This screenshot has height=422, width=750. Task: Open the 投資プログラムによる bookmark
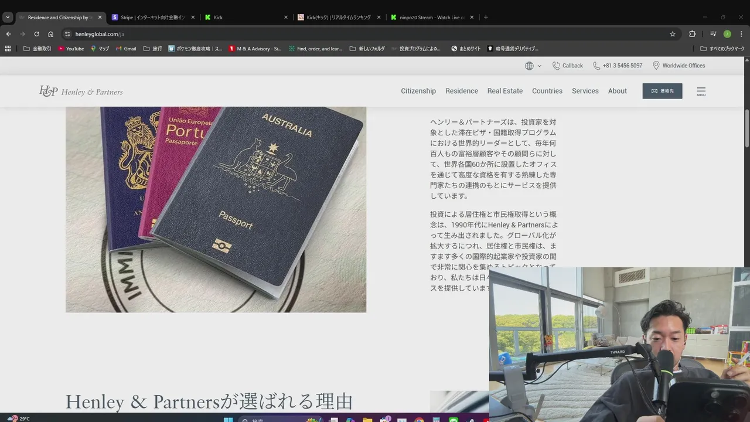point(416,49)
